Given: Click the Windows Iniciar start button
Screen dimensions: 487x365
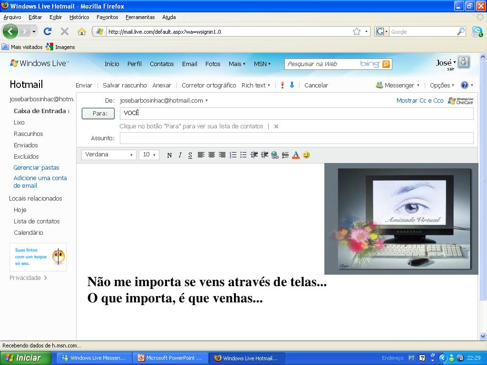Looking at the screenshot, I should click(26, 358).
